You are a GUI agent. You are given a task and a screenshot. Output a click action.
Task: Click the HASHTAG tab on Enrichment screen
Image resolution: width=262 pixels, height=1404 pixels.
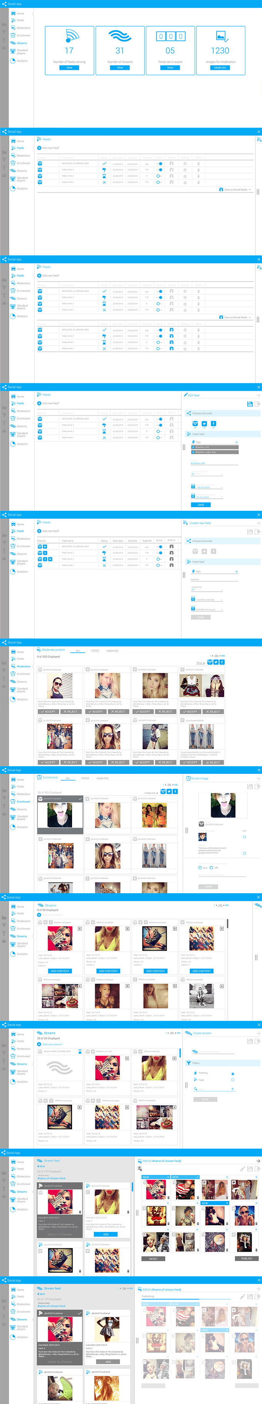click(x=102, y=778)
